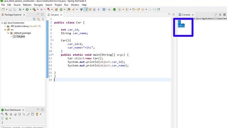Viewport: 227px width, 128px height.
Task: Click the Search flashlight toolbar icon
Action: point(73,10)
